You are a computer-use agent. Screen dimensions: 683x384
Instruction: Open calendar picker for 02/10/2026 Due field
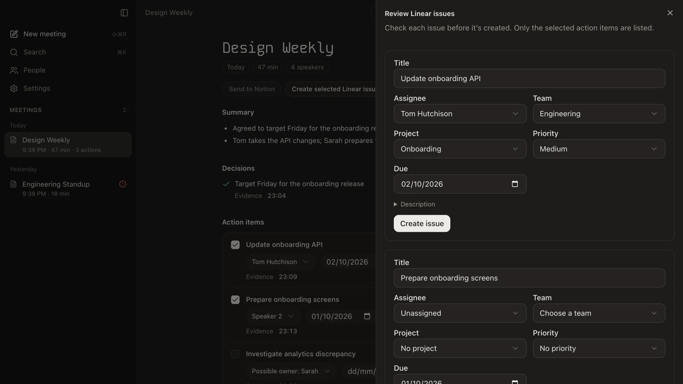click(x=515, y=184)
